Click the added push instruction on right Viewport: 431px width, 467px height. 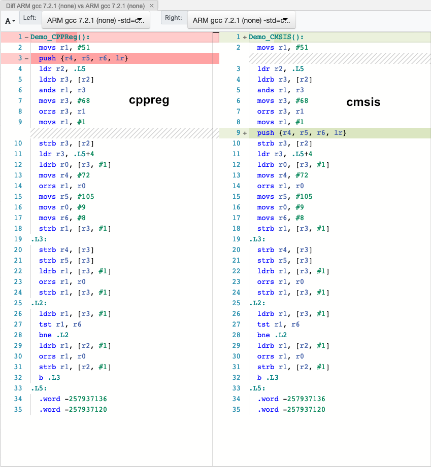[302, 133]
